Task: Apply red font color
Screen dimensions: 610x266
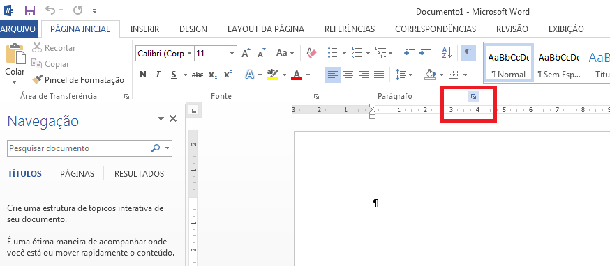Action: [x=297, y=75]
